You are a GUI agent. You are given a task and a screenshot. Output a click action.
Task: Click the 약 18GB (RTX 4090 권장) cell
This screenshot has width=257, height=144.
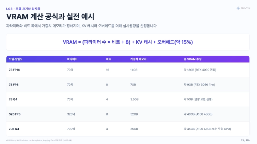200,70
